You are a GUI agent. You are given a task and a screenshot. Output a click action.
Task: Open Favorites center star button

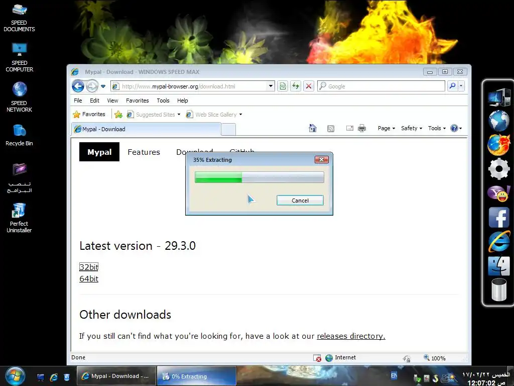89,114
